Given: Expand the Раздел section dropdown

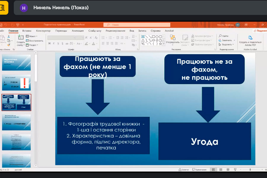Looking at the screenshot, I should [32, 45].
